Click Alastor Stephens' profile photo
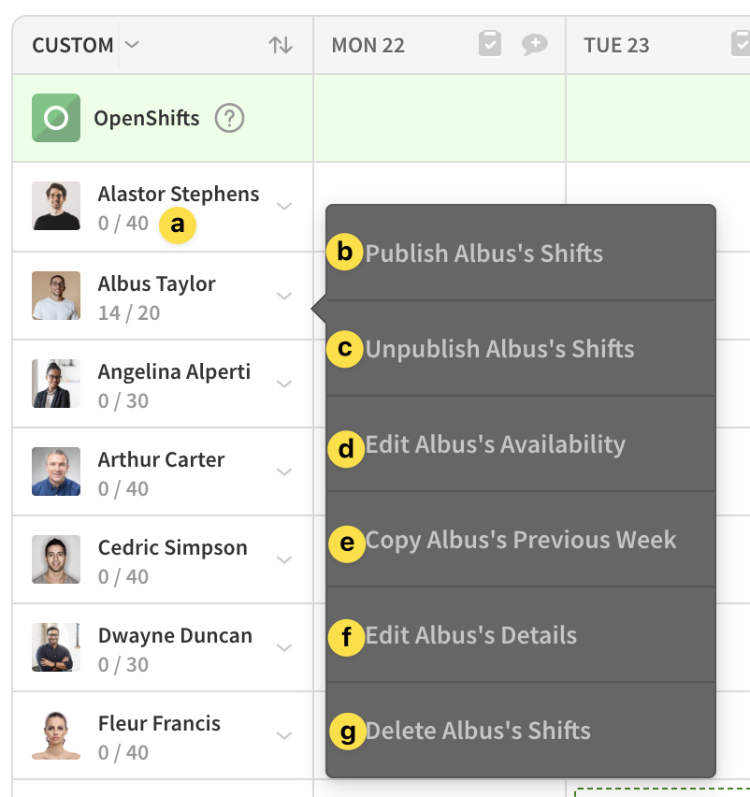 pos(56,206)
